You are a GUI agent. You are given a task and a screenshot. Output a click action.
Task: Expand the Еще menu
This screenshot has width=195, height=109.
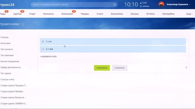tap(189, 14)
